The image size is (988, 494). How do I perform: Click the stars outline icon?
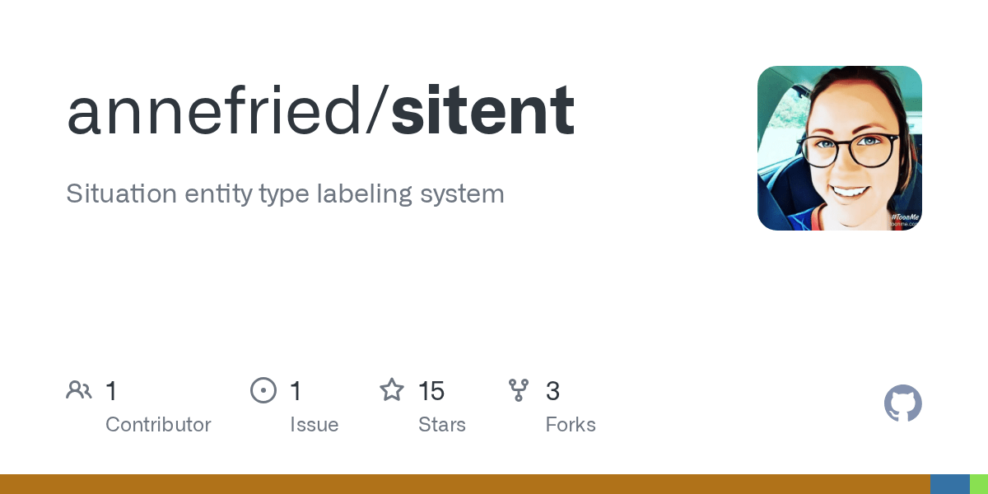pyautogui.click(x=392, y=390)
